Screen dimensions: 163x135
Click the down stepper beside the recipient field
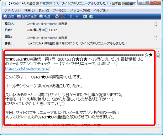tap(156, 39)
